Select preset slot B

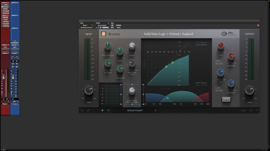click(108, 110)
